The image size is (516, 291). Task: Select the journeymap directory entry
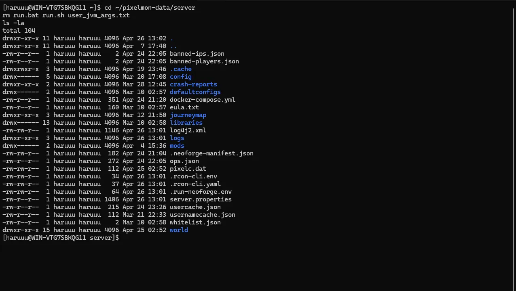pos(188,115)
